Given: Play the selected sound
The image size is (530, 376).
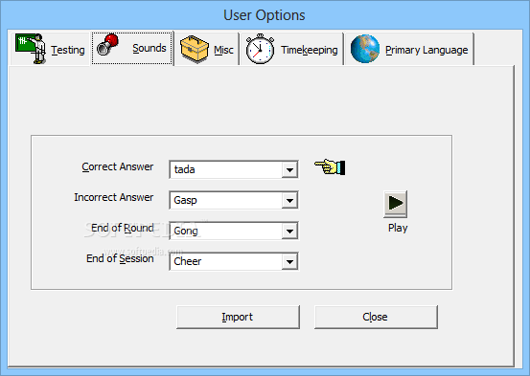Looking at the screenshot, I should click(x=396, y=204).
